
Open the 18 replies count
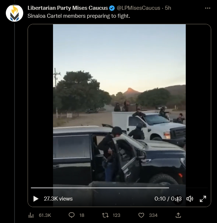point(82,215)
